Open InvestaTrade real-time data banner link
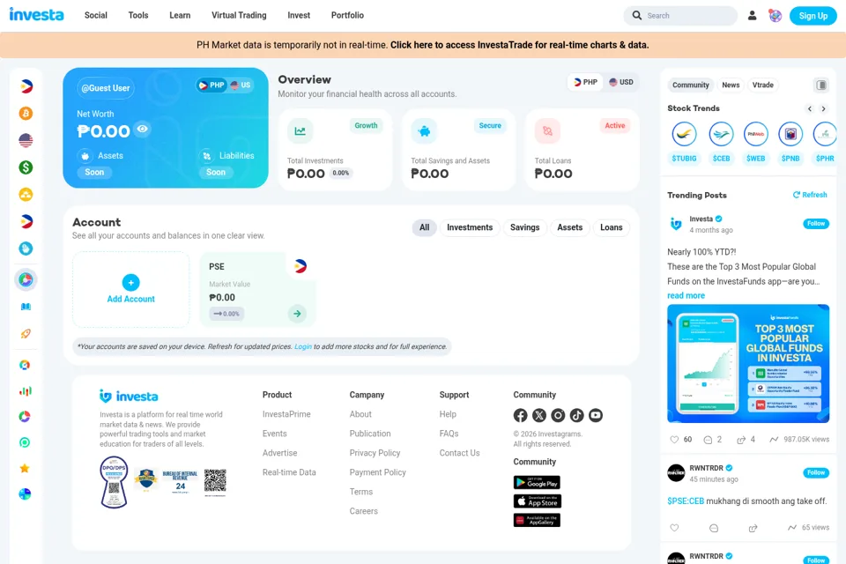 (520, 45)
